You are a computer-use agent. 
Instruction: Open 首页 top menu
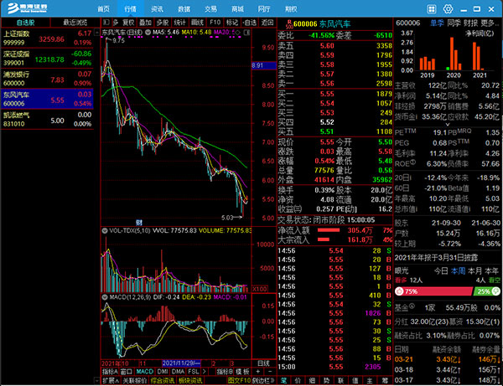point(103,9)
